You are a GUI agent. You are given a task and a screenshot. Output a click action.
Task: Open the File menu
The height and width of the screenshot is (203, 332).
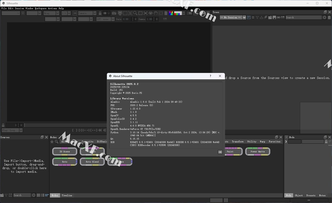pyautogui.click(x=4, y=8)
